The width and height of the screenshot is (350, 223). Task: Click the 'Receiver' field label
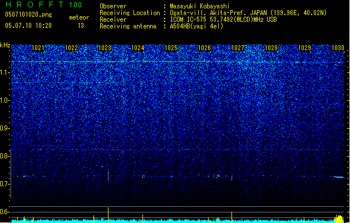pos(113,20)
